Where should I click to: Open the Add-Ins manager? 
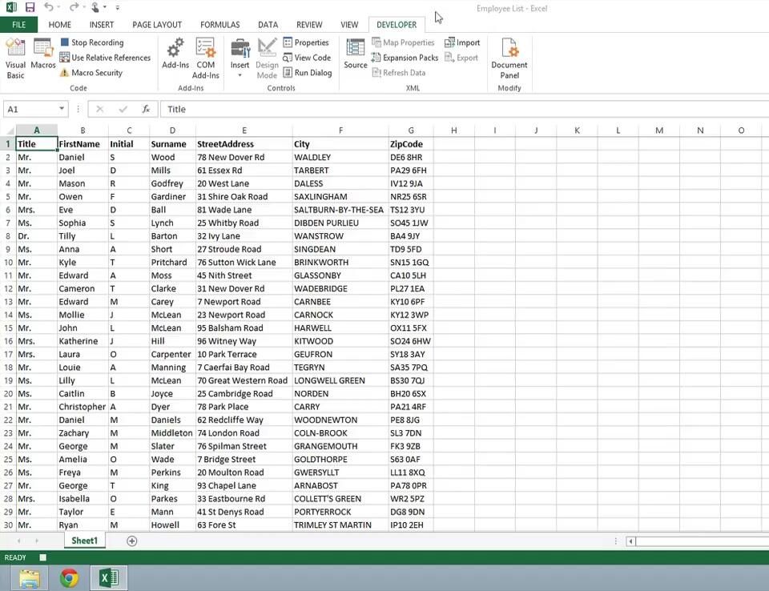(x=175, y=54)
